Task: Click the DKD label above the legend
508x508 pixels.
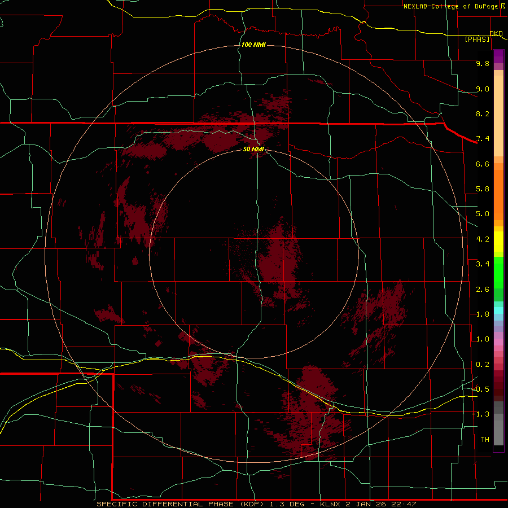Action: click(496, 33)
